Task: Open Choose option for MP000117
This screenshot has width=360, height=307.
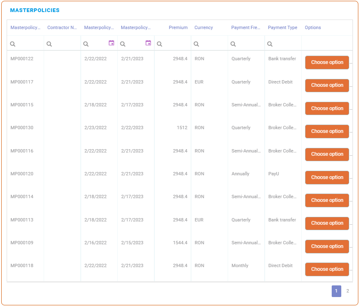Action: pos(327,85)
